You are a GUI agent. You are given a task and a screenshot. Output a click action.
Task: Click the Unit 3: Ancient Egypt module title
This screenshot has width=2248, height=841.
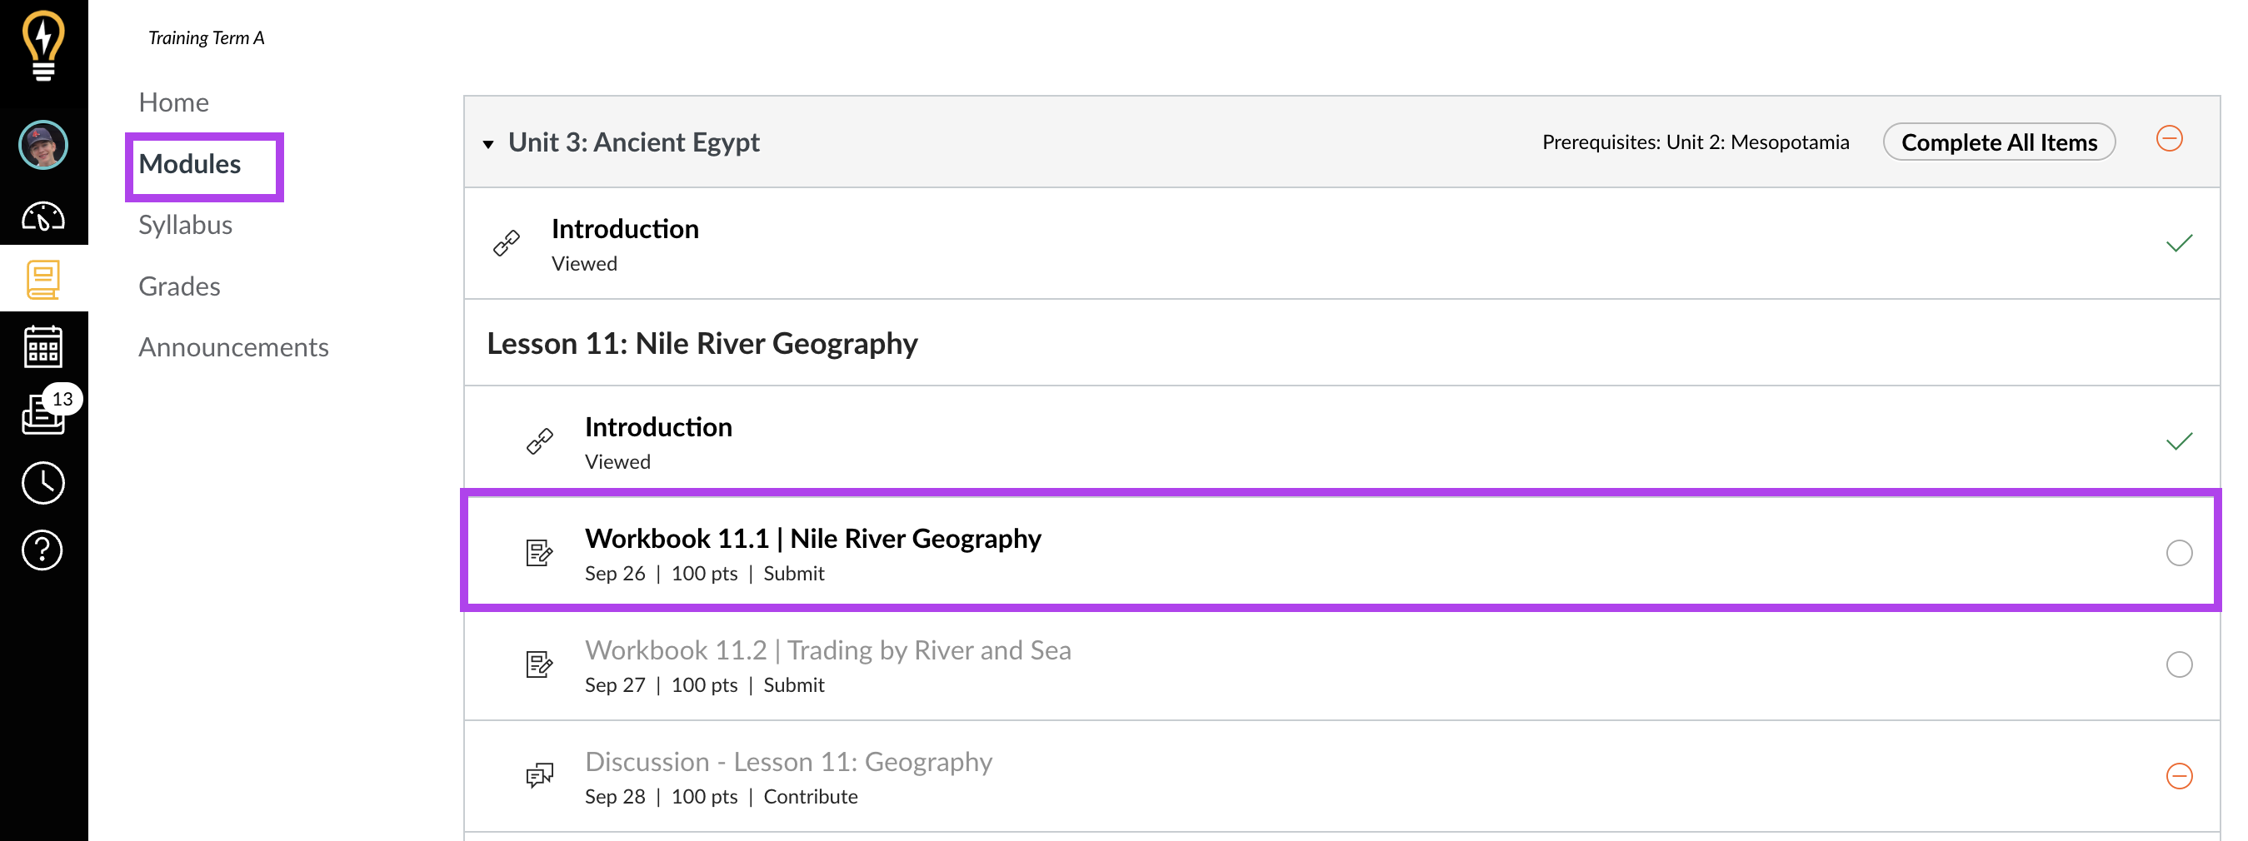(x=633, y=142)
